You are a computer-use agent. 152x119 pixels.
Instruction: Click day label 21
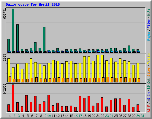pos(98,116)
